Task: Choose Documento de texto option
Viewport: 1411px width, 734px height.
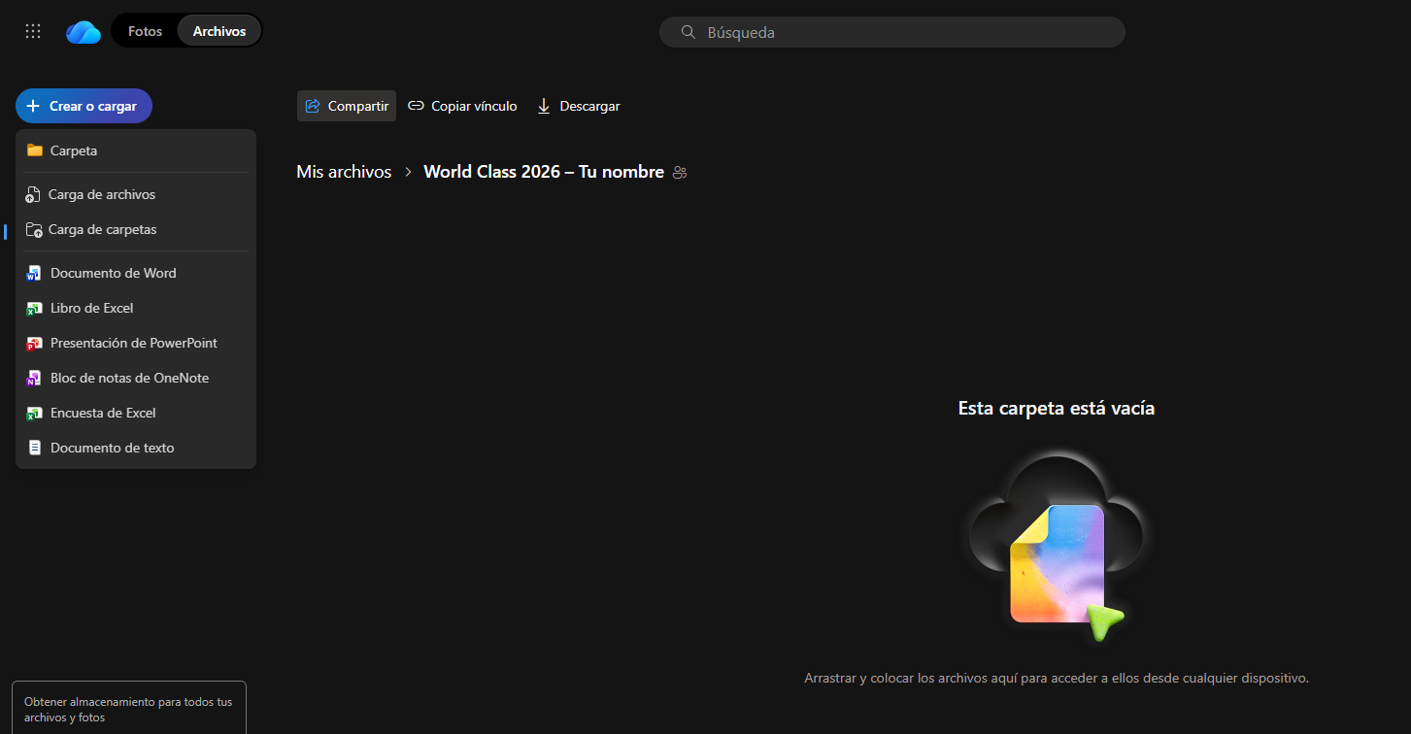Action: [111, 448]
